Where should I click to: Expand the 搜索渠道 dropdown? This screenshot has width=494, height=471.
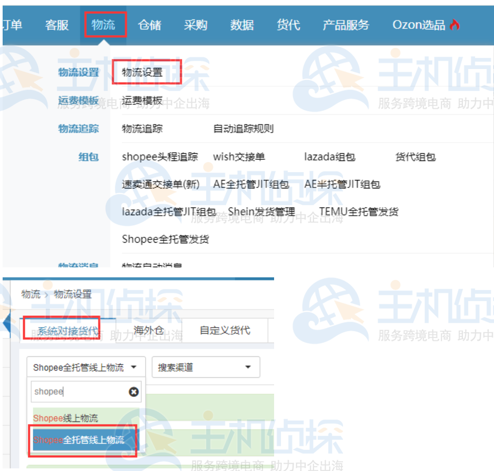(x=206, y=367)
